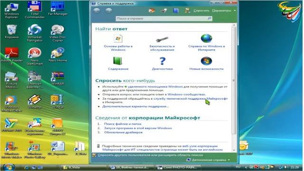This screenshot has height=171, width=304.
Task: Click the Параметры menu item
Action: coord(222,10)
